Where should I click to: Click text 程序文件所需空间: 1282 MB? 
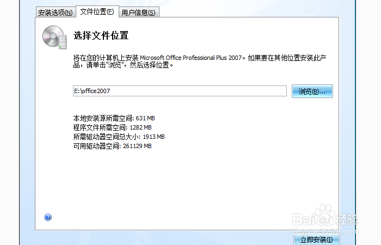coord(112,127)
